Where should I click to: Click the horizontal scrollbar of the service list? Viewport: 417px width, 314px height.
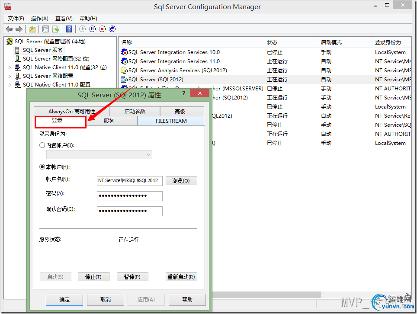267,295
